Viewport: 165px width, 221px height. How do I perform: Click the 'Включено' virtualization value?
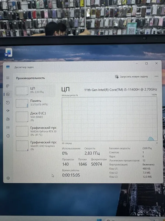[148, 164]
